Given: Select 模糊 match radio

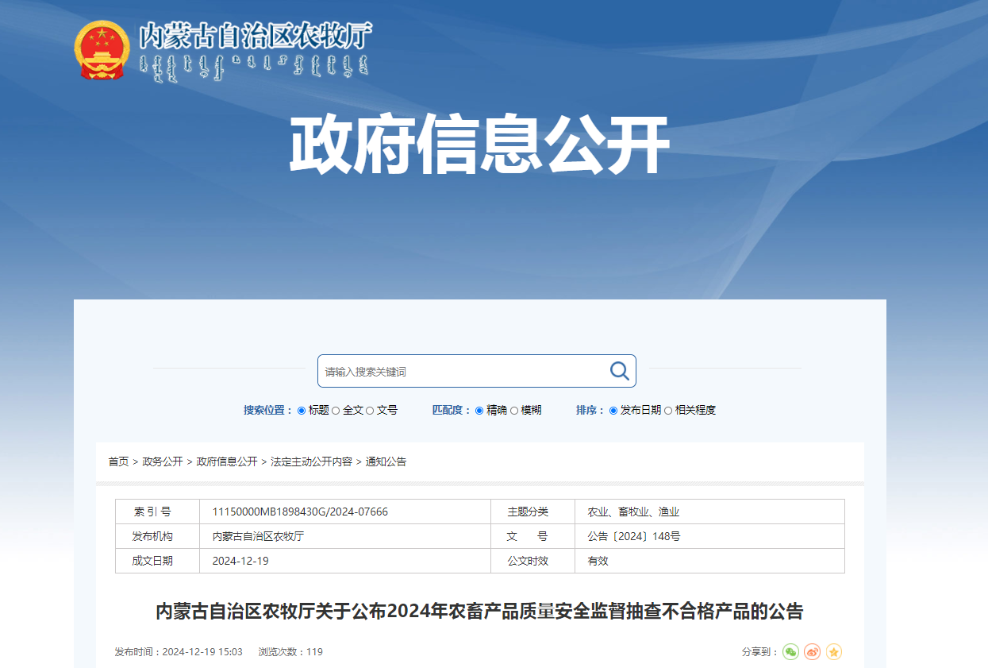Looking at the screenshot, I should click(514, 411).
